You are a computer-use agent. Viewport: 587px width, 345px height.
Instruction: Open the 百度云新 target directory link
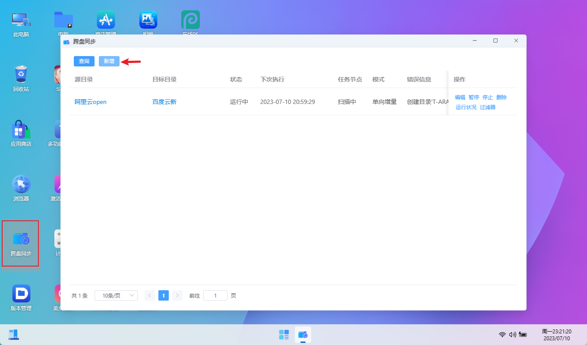pyautogui.click(x=164, y=101)
